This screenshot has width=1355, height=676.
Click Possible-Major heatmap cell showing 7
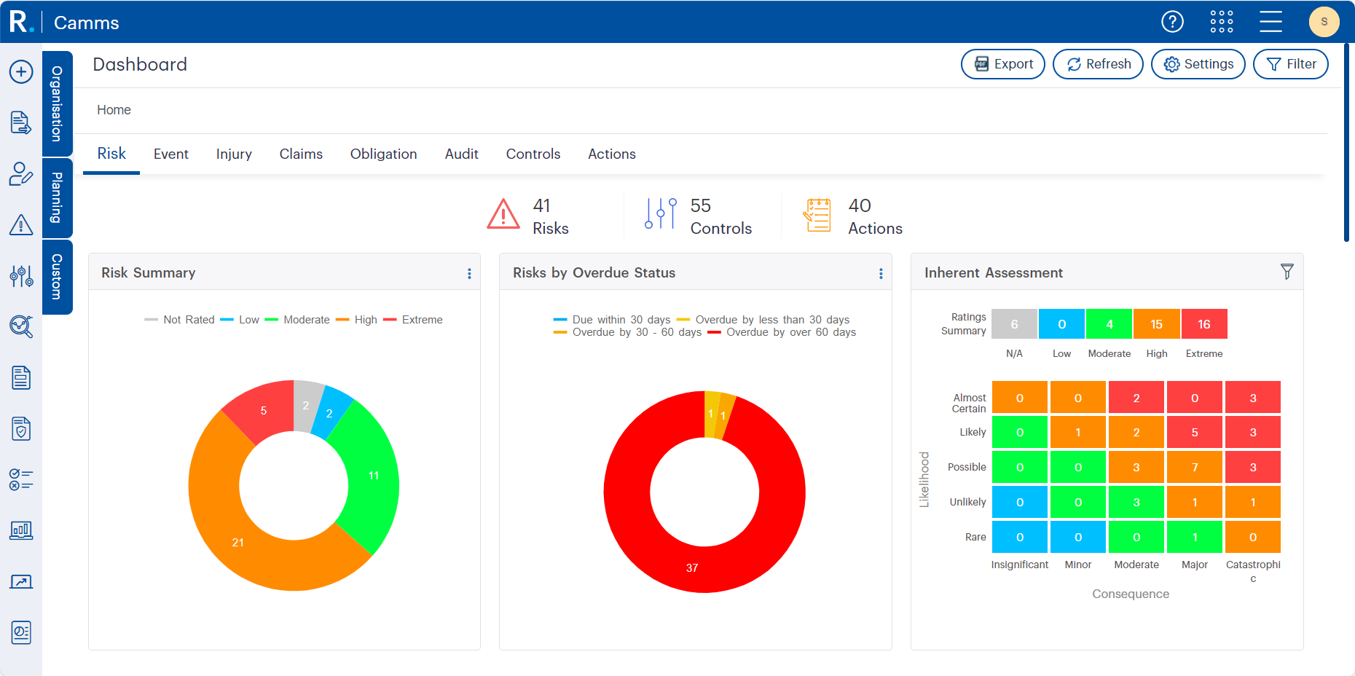click(x=1195, y=467)
